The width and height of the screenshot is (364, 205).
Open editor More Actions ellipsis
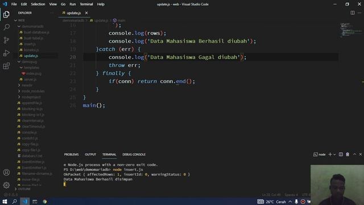click(x=359, y=13)
